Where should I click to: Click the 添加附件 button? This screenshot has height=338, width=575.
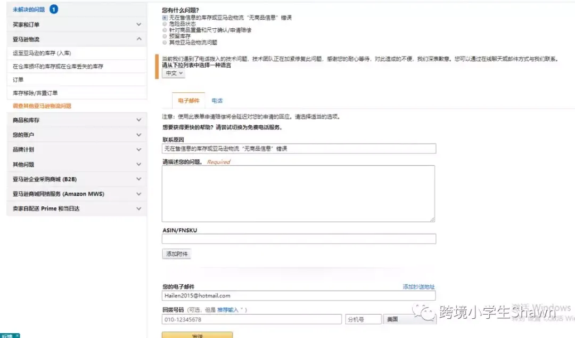[x=177, y=254]
